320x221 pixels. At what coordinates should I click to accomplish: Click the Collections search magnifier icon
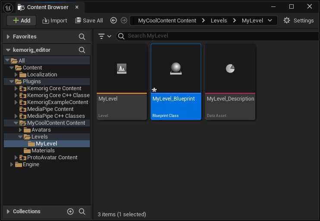point(82,212)
